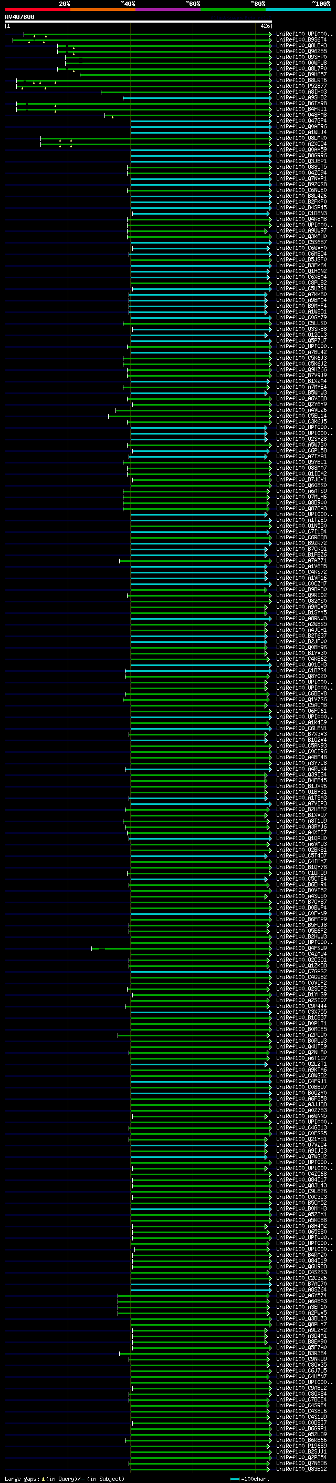
Task: Open hit UniRef100_Q9SHP0
Action: [301, 57]
